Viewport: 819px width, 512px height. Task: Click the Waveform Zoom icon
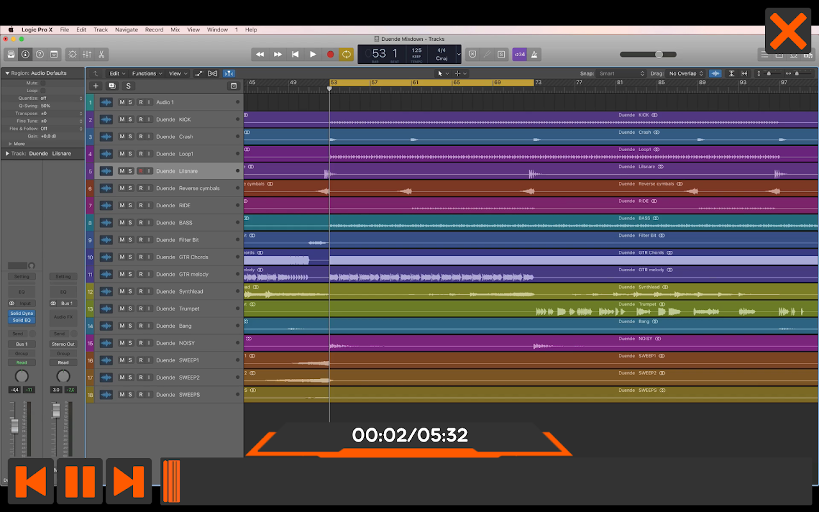(x=715, y=74)
